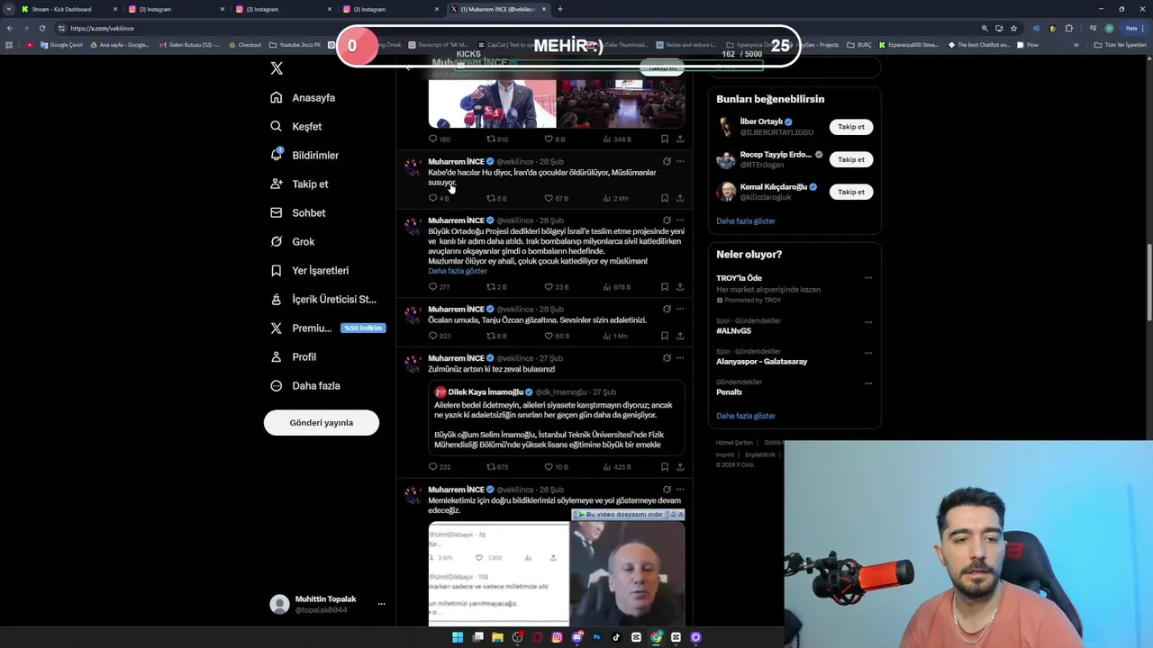Image resolution: width=1153 pixels, height=648 pixels.
Task: Open more options on Zulmünüz artsın tweet
Action: coord(680,358)
